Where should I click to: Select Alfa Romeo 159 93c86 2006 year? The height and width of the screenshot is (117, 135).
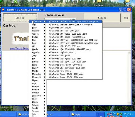(x=74, y=46)
